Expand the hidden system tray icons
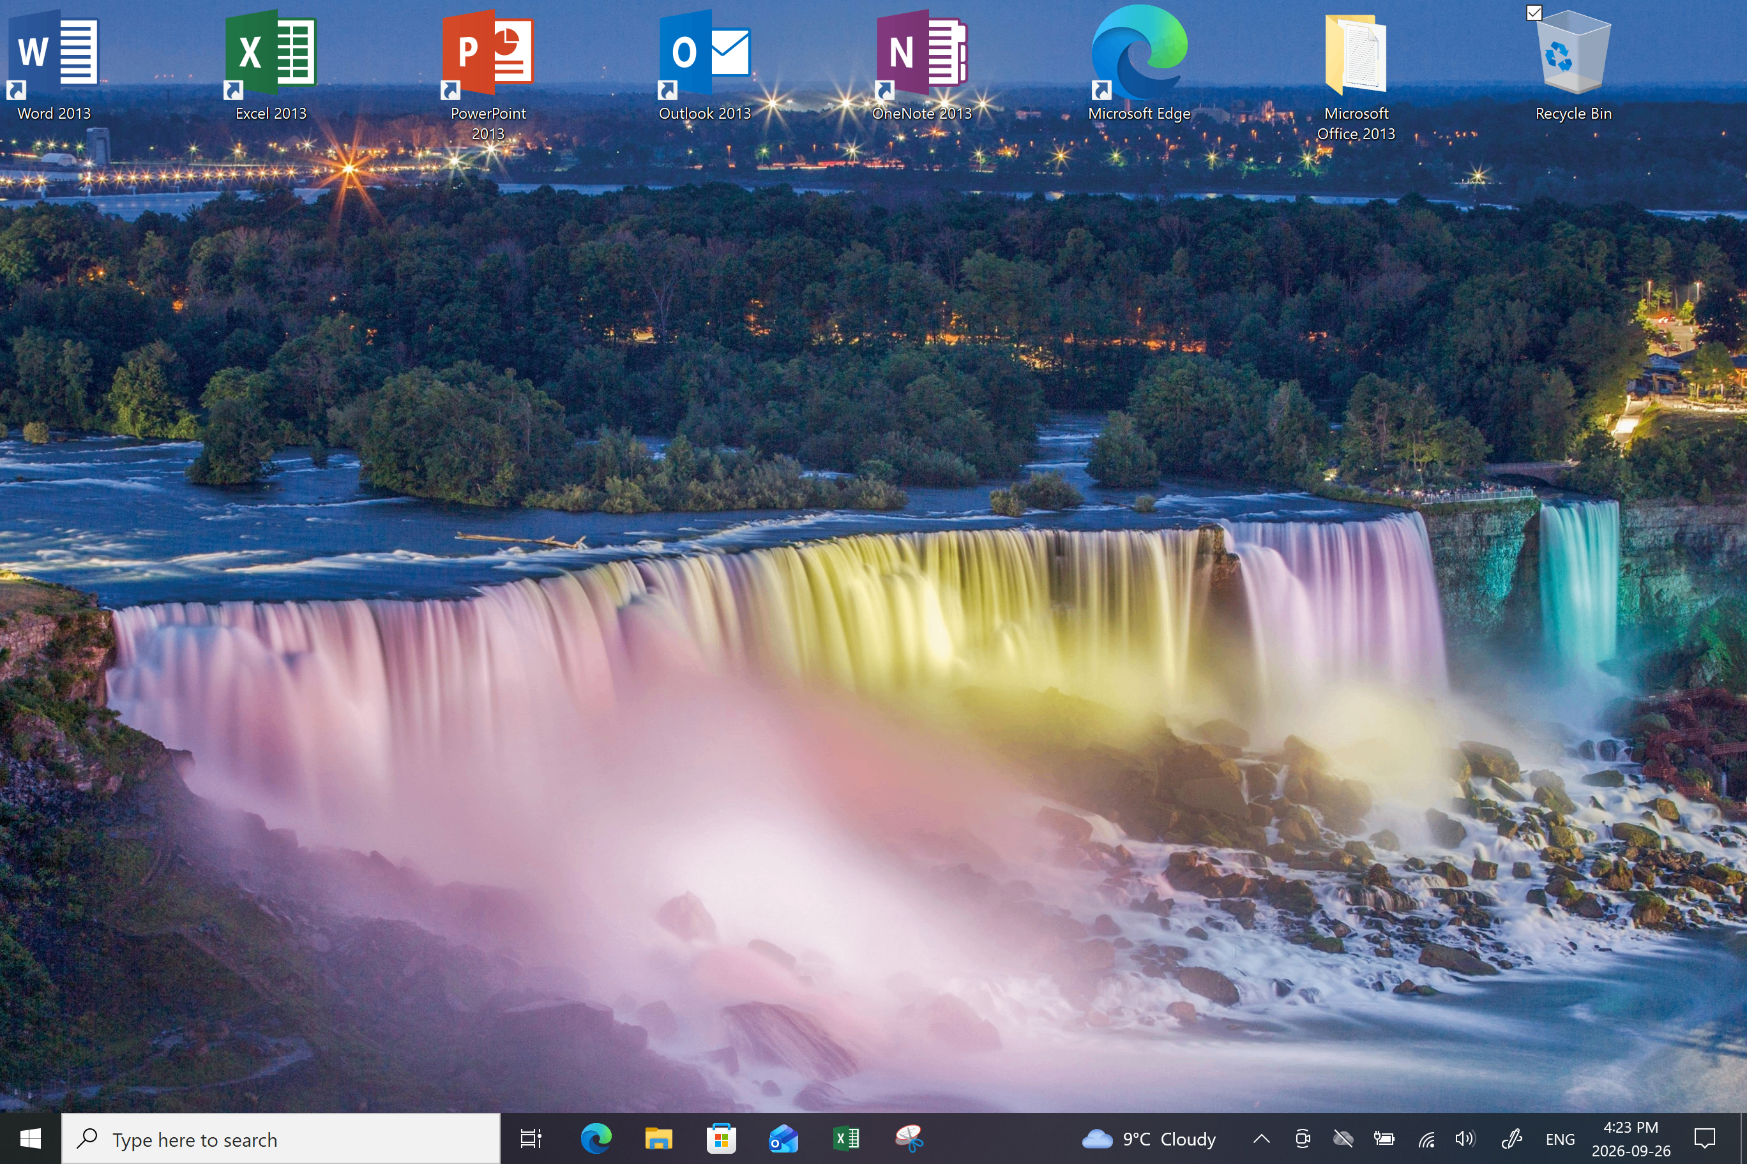Viewport: 1747px width, 1164px height. 1261,1138
